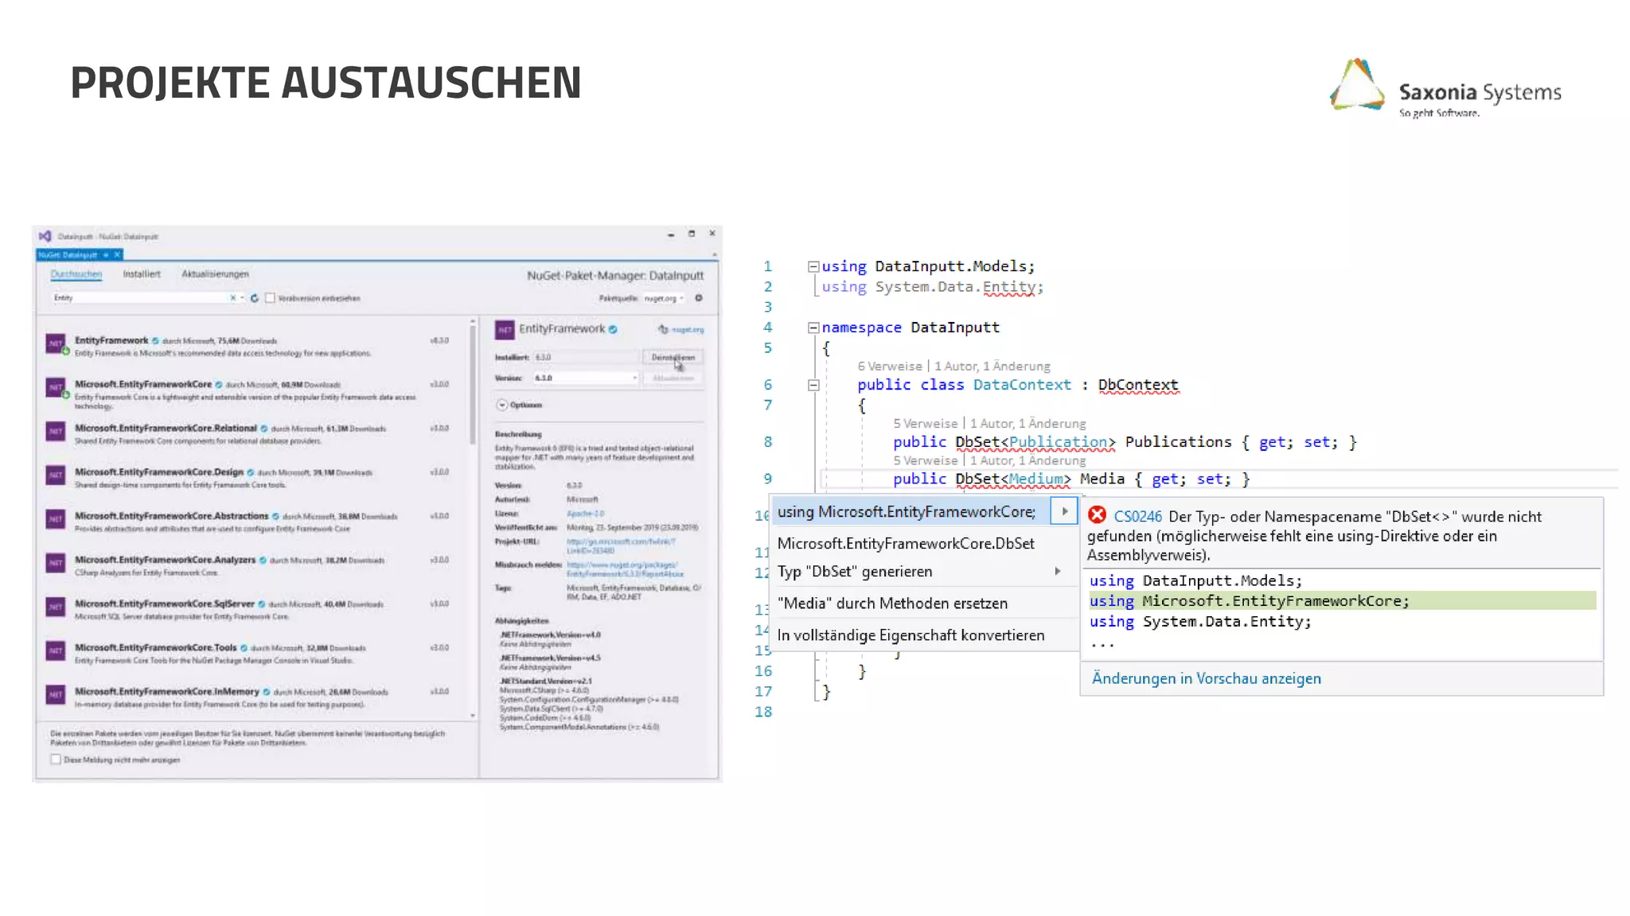Click the package list scroll-down arrow
Screen dimensions: 1630x916
point(473,716)
